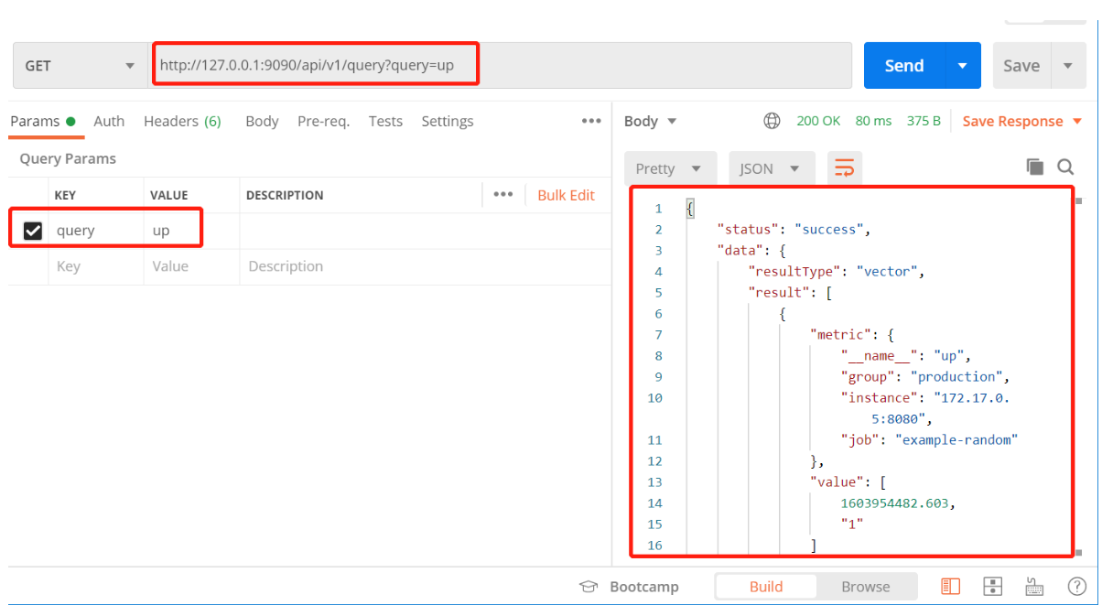Screen dimensions: 1113x616
Task: Click the globe network info icon
Action: 773,121
